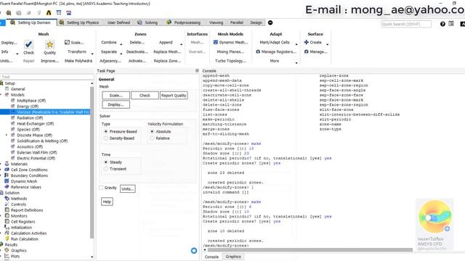Click the Quality star icon in Mesh group
Screen dimensions: 465x261
pos(49,45)
